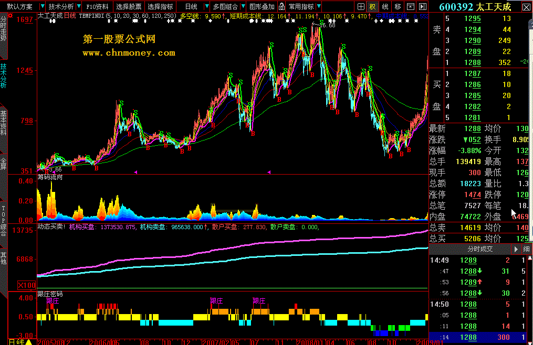Click the 默认方案 menu button
Viewport: 533px width, 345px height.
click(20, 6)
